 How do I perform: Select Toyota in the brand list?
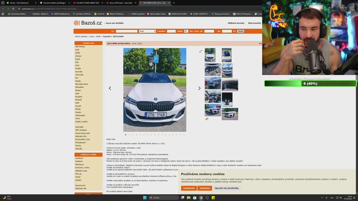pyautogui.click(x=78, y=112)
